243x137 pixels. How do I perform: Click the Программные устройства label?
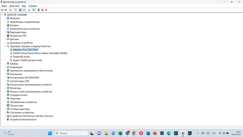(24, 102)
